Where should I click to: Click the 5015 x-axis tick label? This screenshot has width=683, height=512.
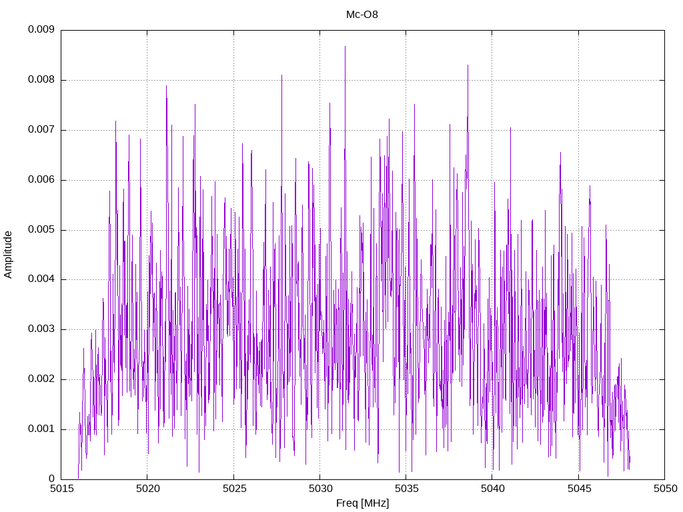point(61,489)
